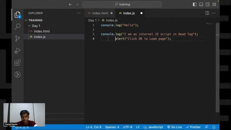
Task: Click the training search command box
Action: [x=122, y=4]
